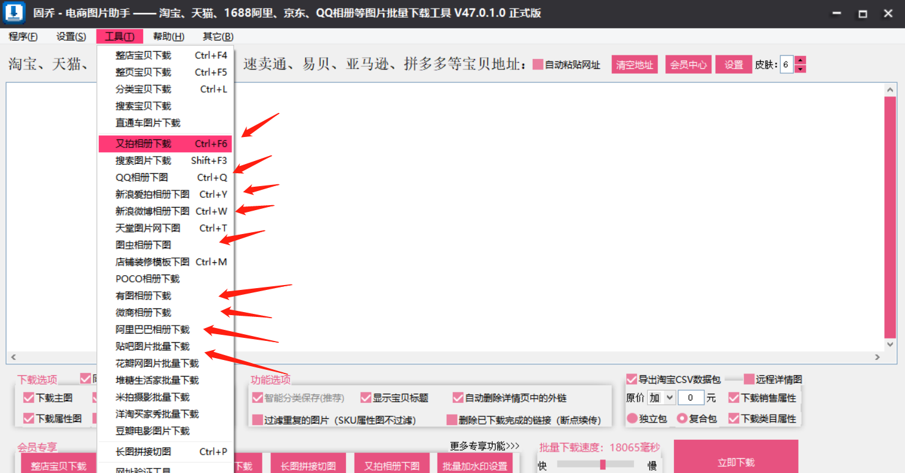Click the app logo icon in title bar
The height and width of the screenshot is (473, 905).
pyautogui.click(x=13, y=13)
